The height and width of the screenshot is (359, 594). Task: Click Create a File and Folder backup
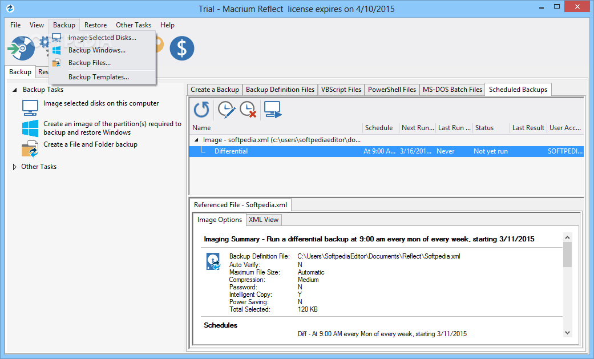90,144
